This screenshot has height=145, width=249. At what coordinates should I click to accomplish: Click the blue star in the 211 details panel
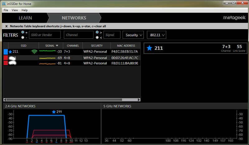(x=149, y=48)
